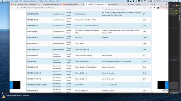Viewport: 181px width, 101px height.
Task: Select AID A00000000410101213
Action: coord(34,73)
